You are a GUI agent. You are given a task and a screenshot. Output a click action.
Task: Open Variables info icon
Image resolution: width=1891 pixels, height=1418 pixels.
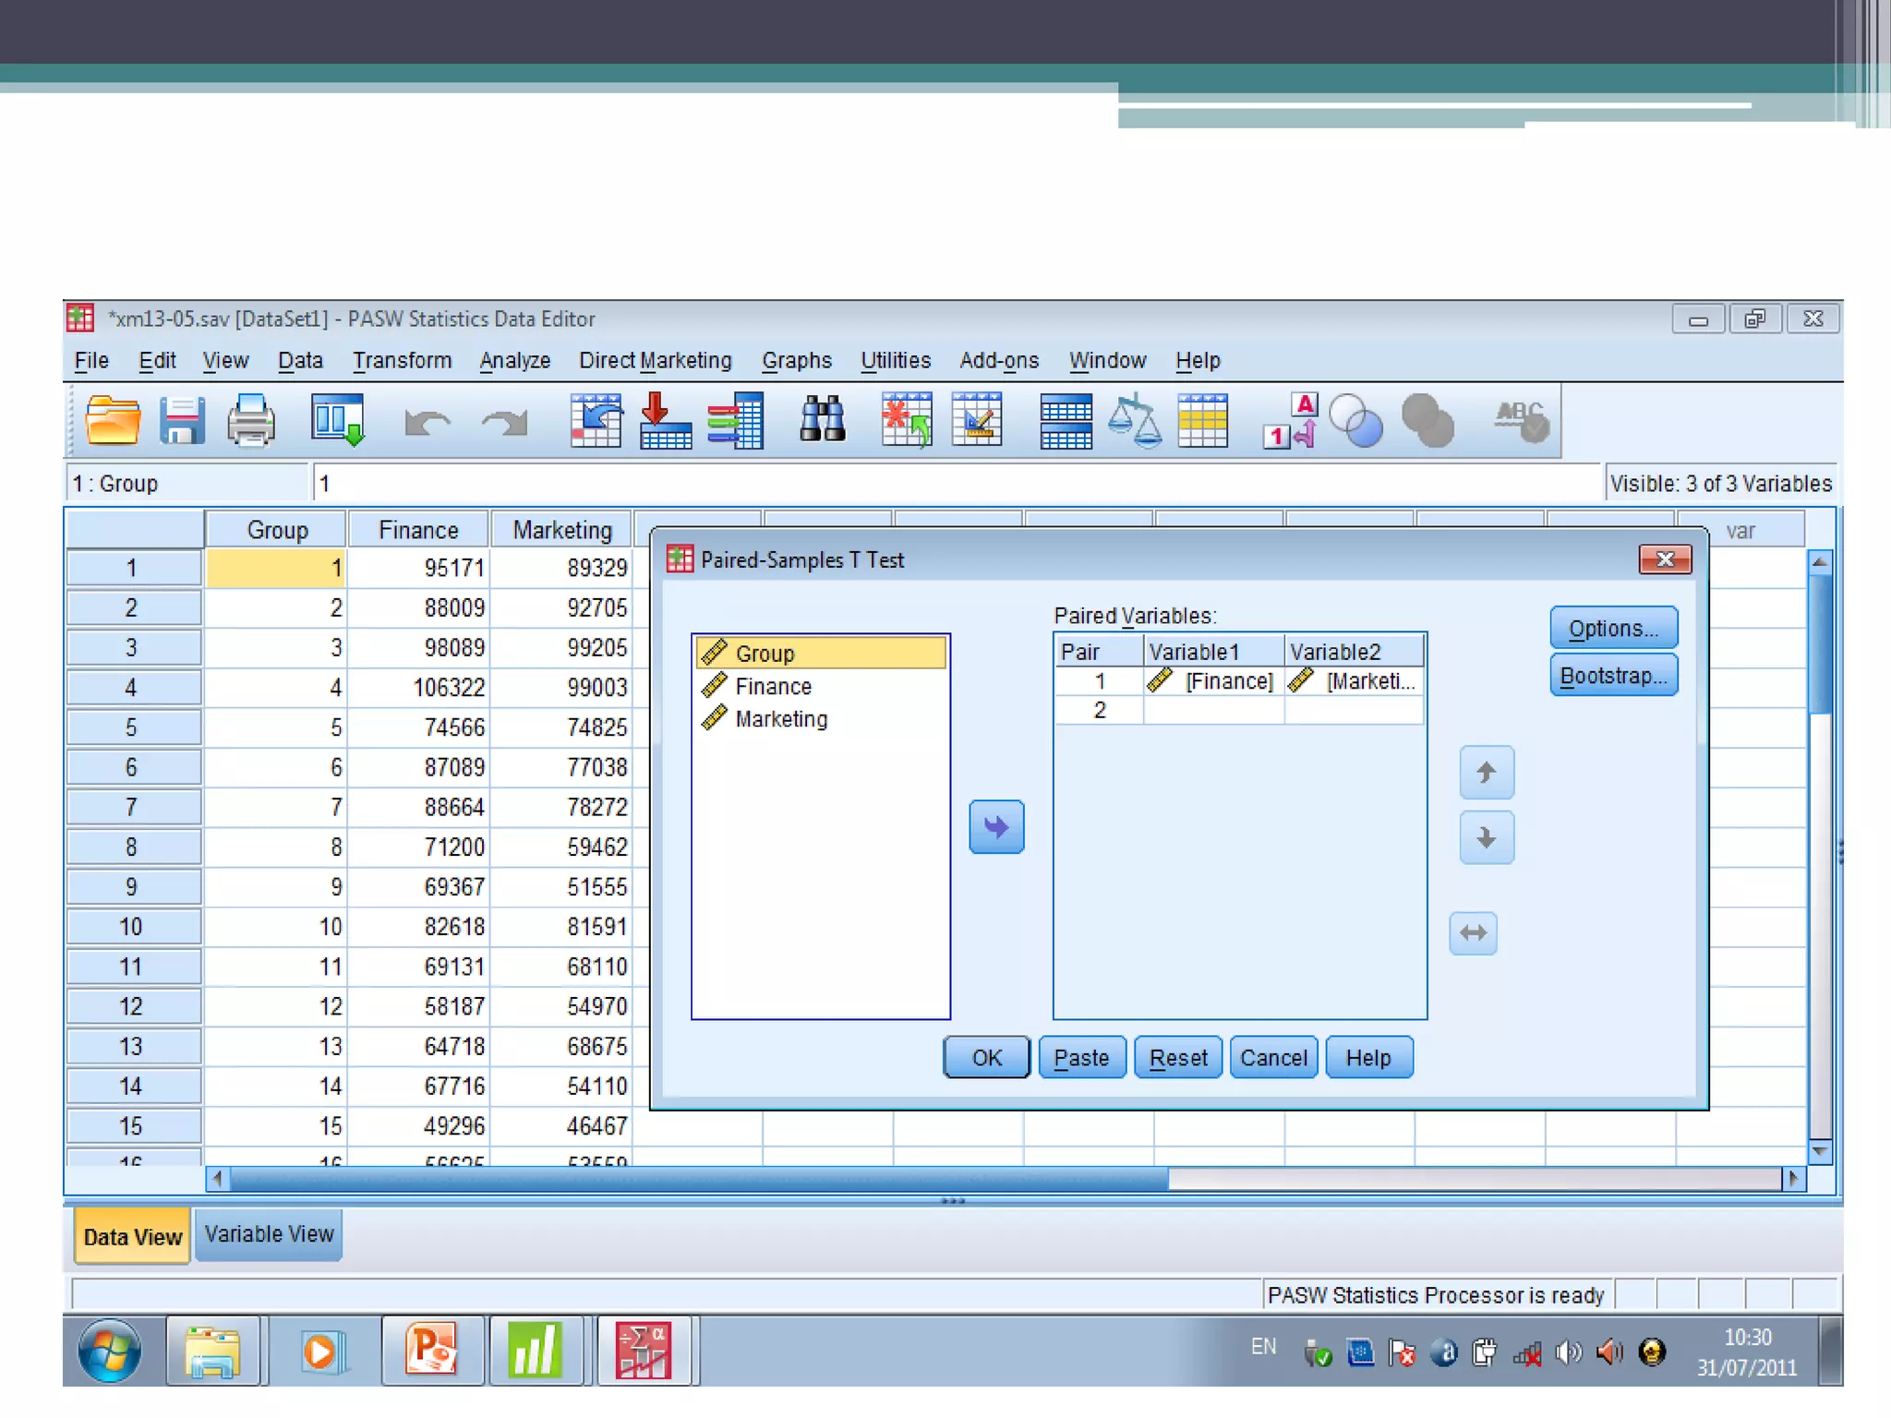click(x=735, y=421)
